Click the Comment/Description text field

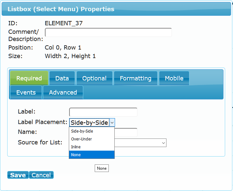click(x=108, y=32)
